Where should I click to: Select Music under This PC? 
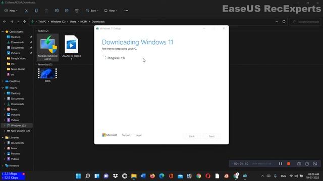tap(12, 110)
